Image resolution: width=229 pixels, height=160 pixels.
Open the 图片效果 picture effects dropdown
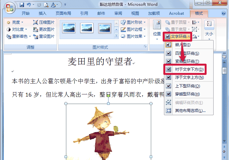tap(133, 36)
